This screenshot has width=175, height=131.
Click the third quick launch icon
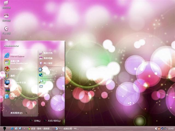click(20, 129)
